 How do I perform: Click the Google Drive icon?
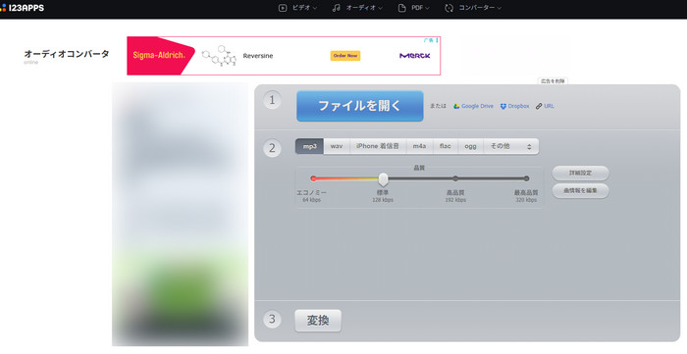point(456,106)
